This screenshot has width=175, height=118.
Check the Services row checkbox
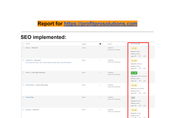tap(23, 110)
